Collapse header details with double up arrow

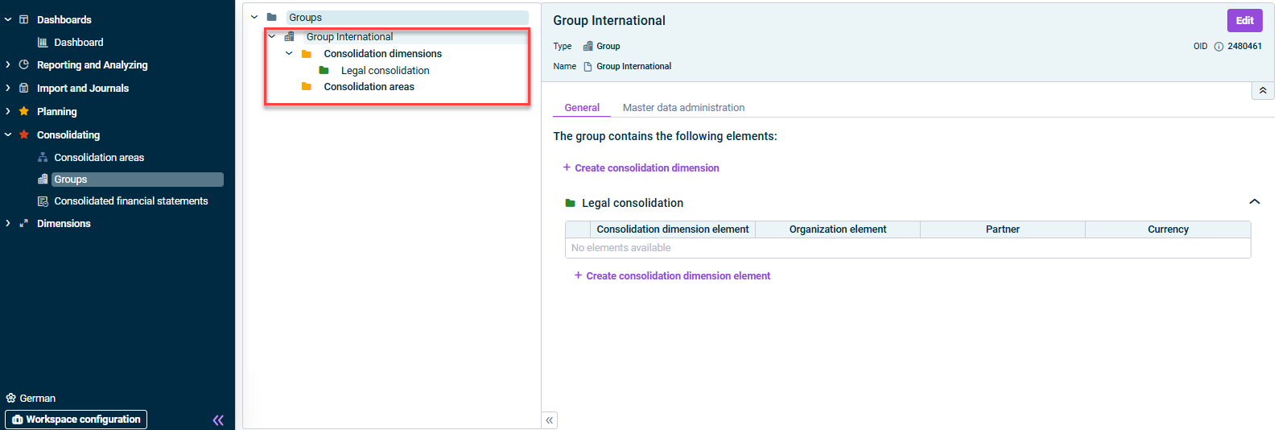[x=1263, y=90]
